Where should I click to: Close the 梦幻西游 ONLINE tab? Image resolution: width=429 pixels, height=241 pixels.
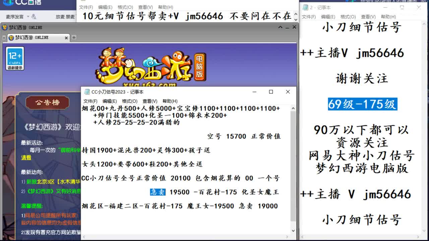click(x=66, y=38)
